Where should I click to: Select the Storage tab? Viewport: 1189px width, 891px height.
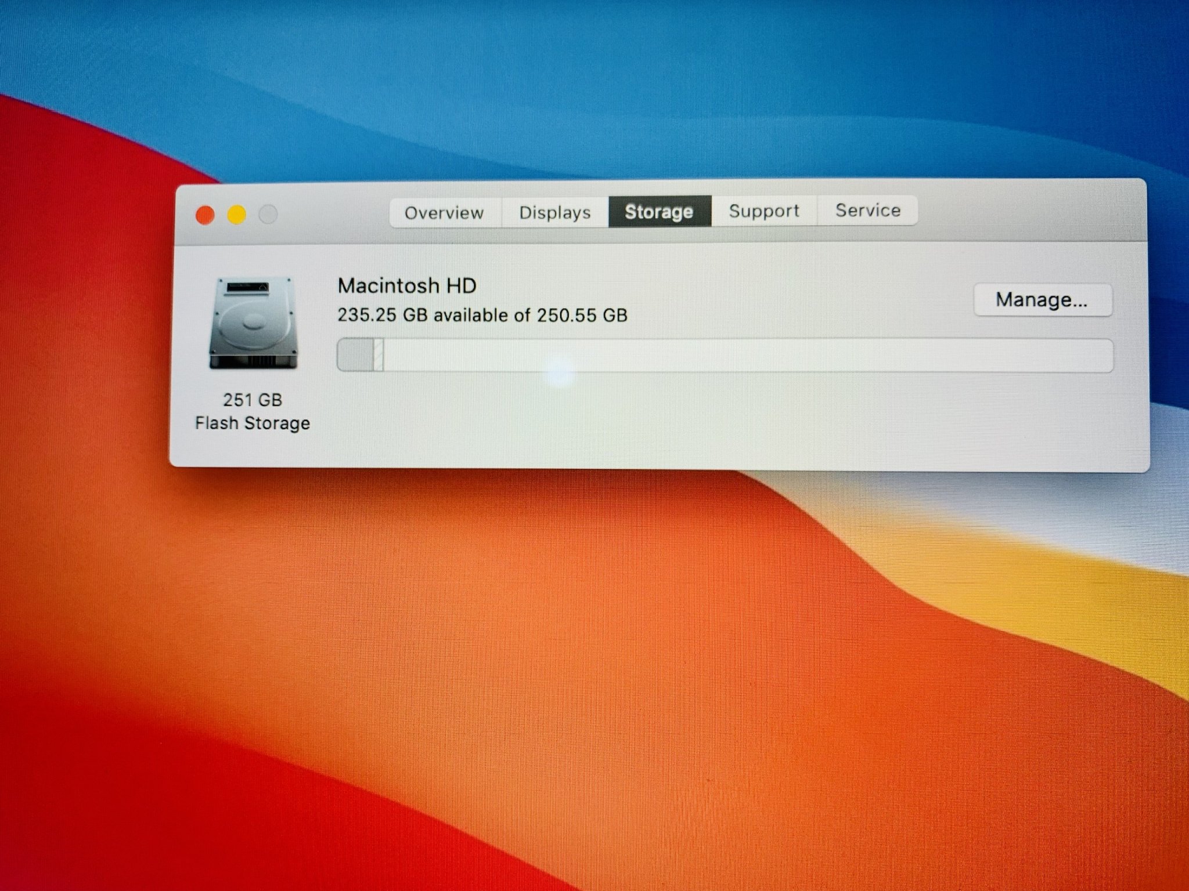click(x=660, y=212)
